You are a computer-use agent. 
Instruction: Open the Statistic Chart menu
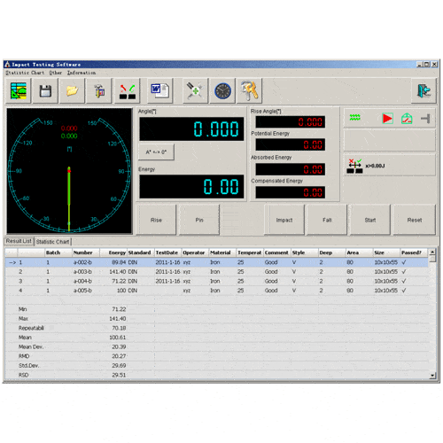pos(25,73)
